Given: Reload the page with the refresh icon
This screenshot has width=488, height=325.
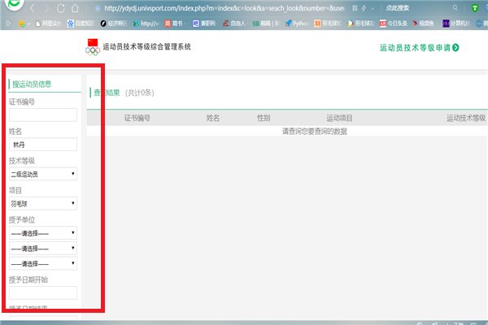Looking at the screenshot, I should click(61, 8).
